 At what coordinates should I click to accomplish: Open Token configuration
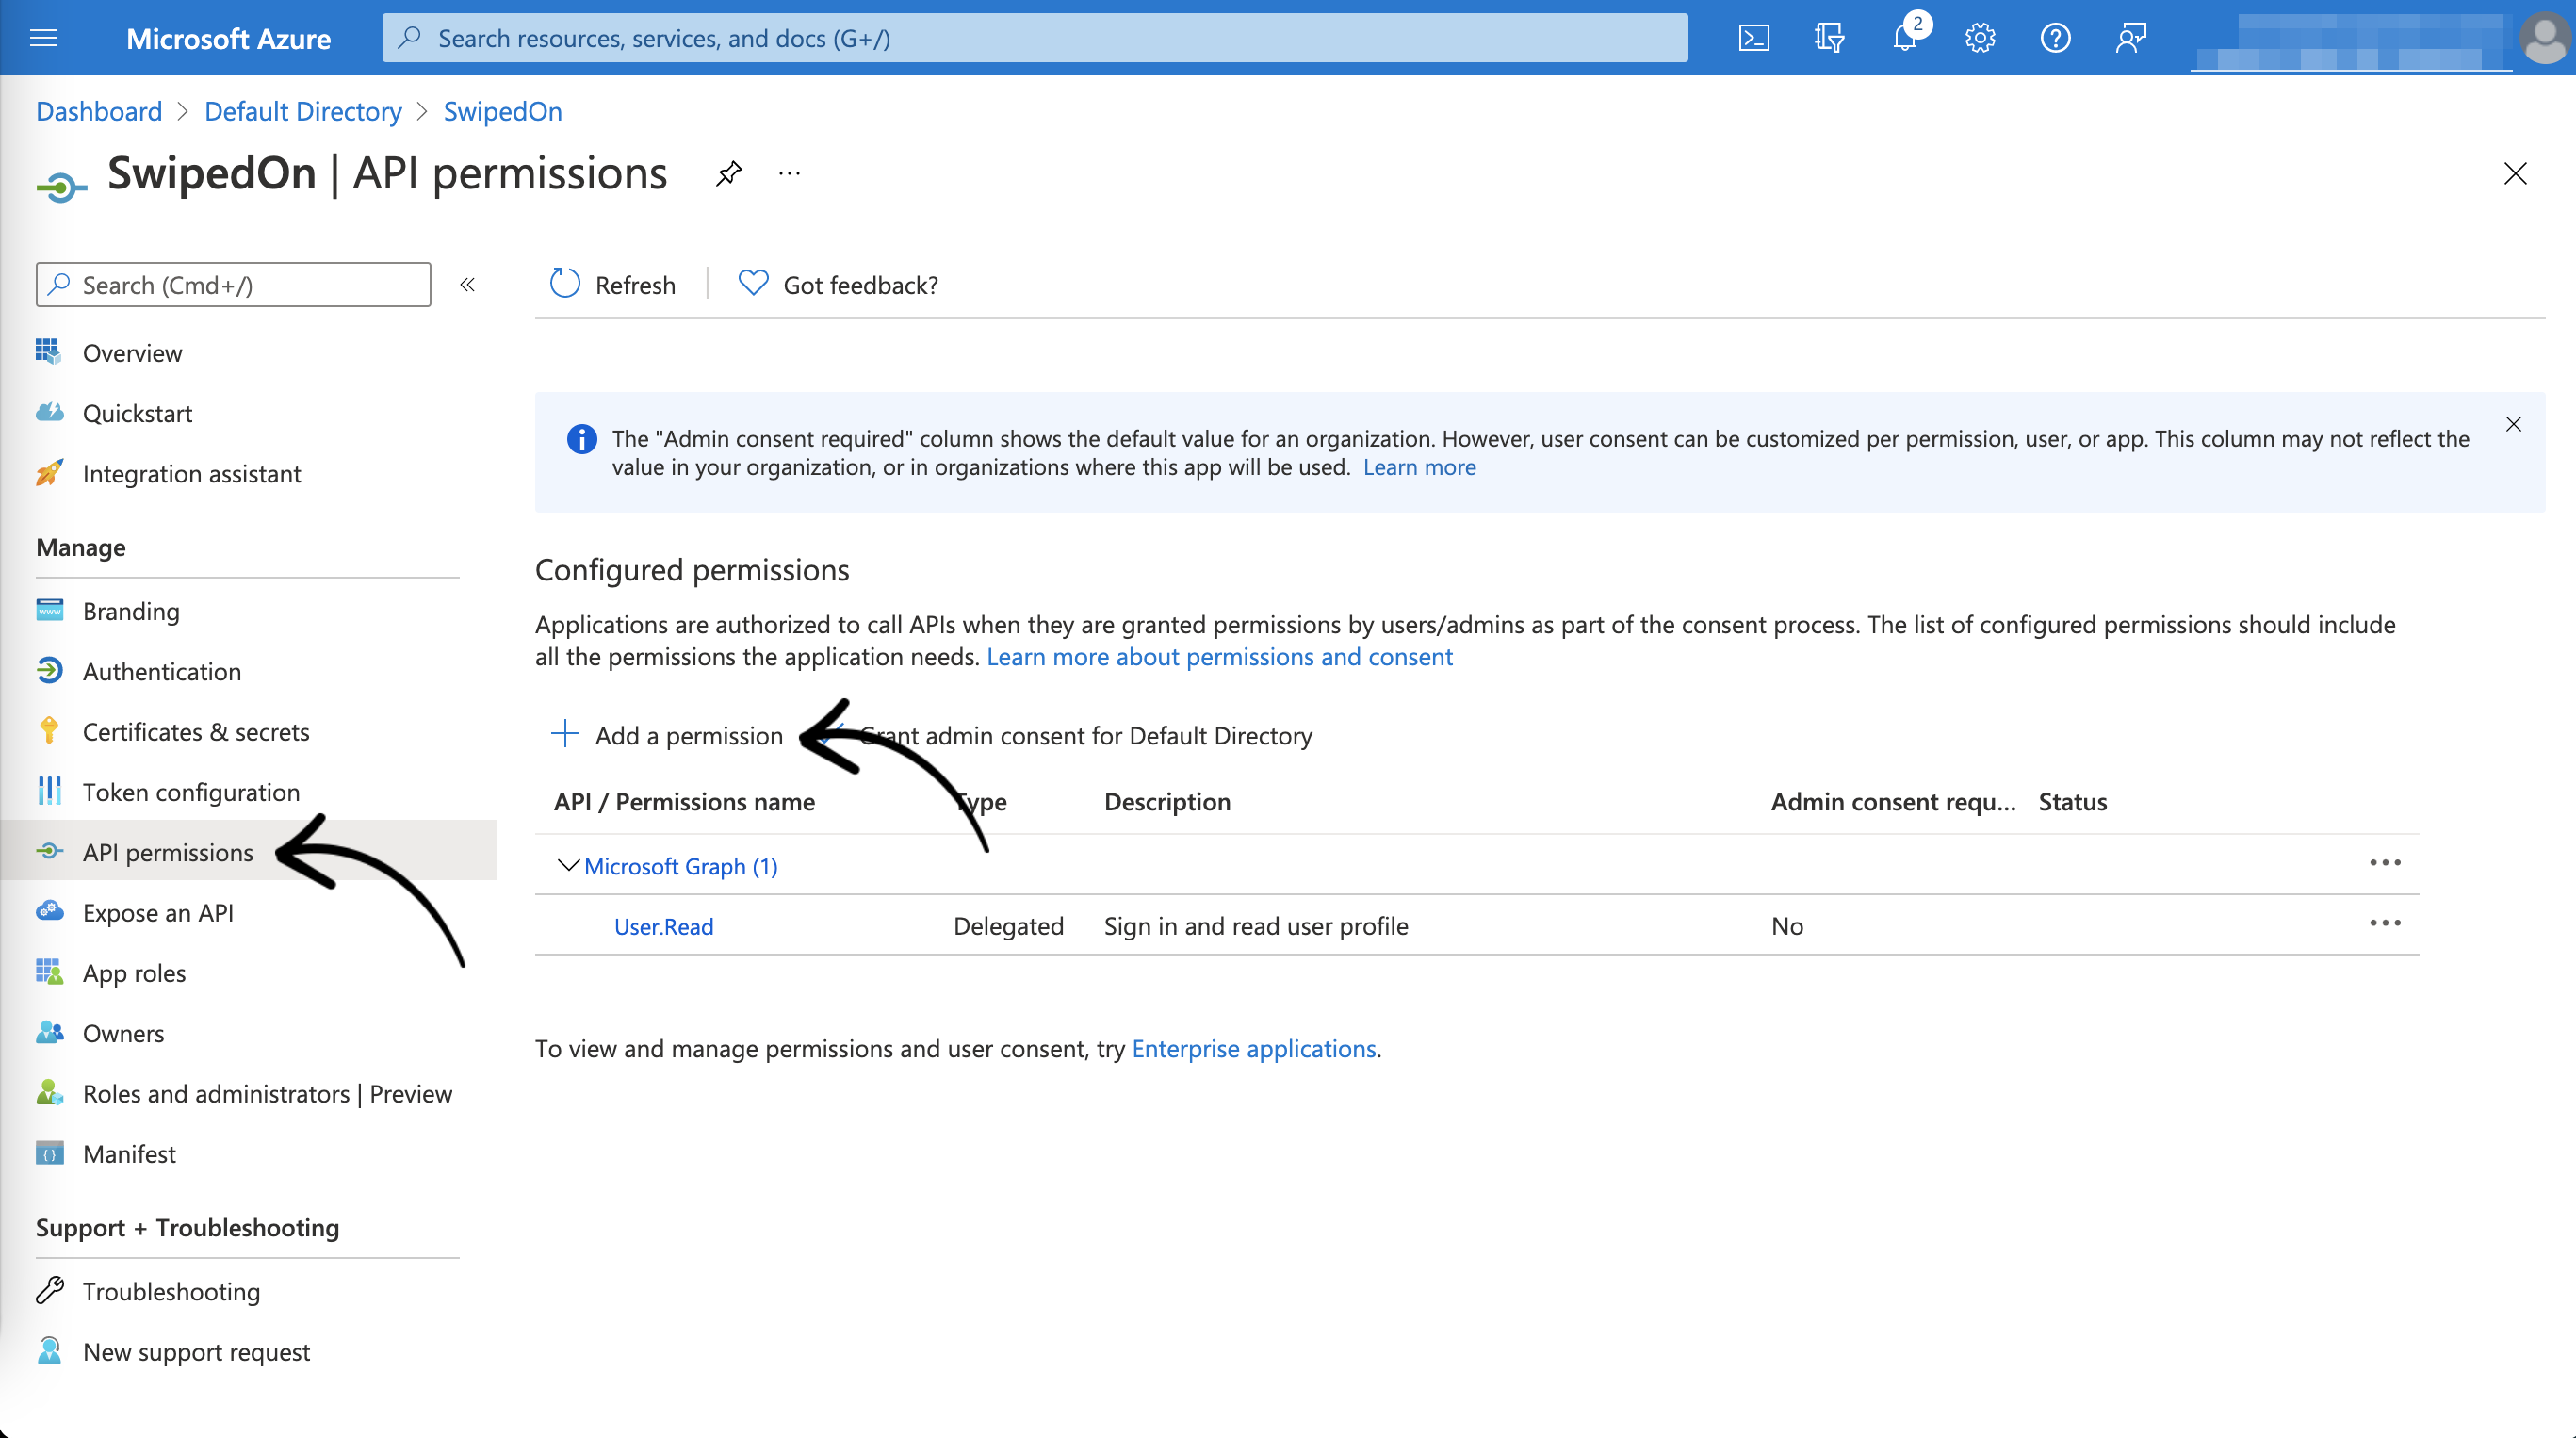(x=191, y=792)
